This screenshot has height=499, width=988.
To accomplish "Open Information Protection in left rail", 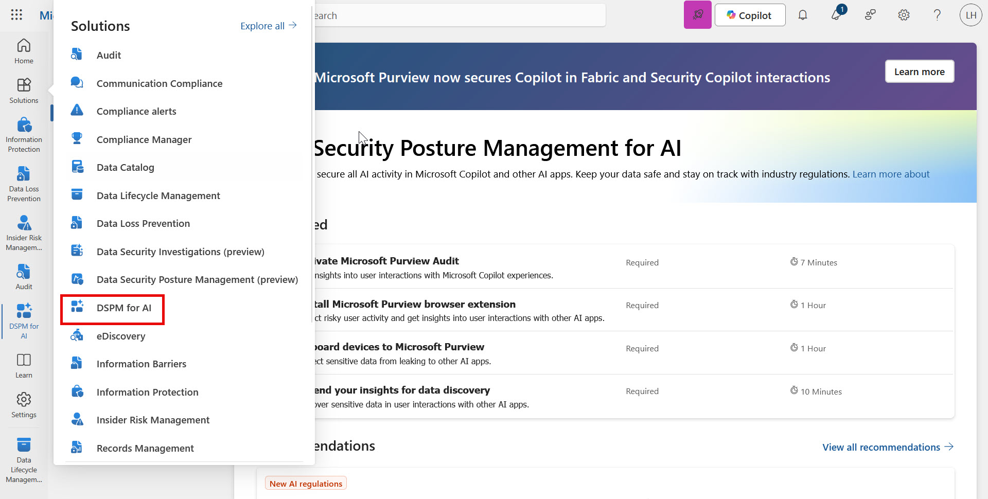I will click(24, 135).
